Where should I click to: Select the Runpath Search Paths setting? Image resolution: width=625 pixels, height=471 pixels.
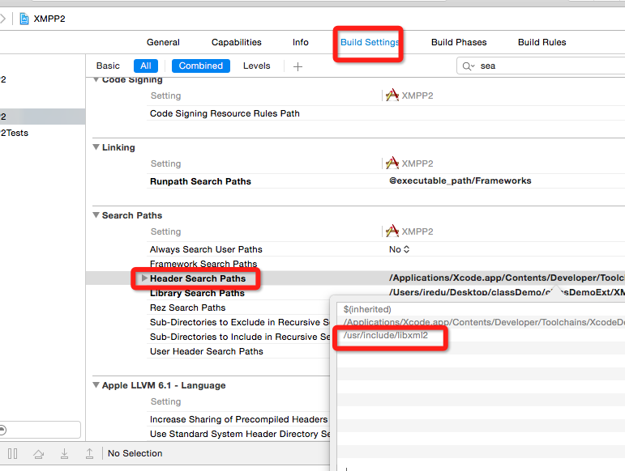[x=200, y=181]
